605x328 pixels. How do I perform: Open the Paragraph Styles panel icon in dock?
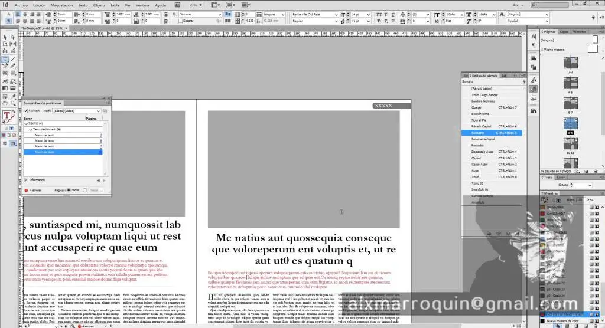[534, 89]
